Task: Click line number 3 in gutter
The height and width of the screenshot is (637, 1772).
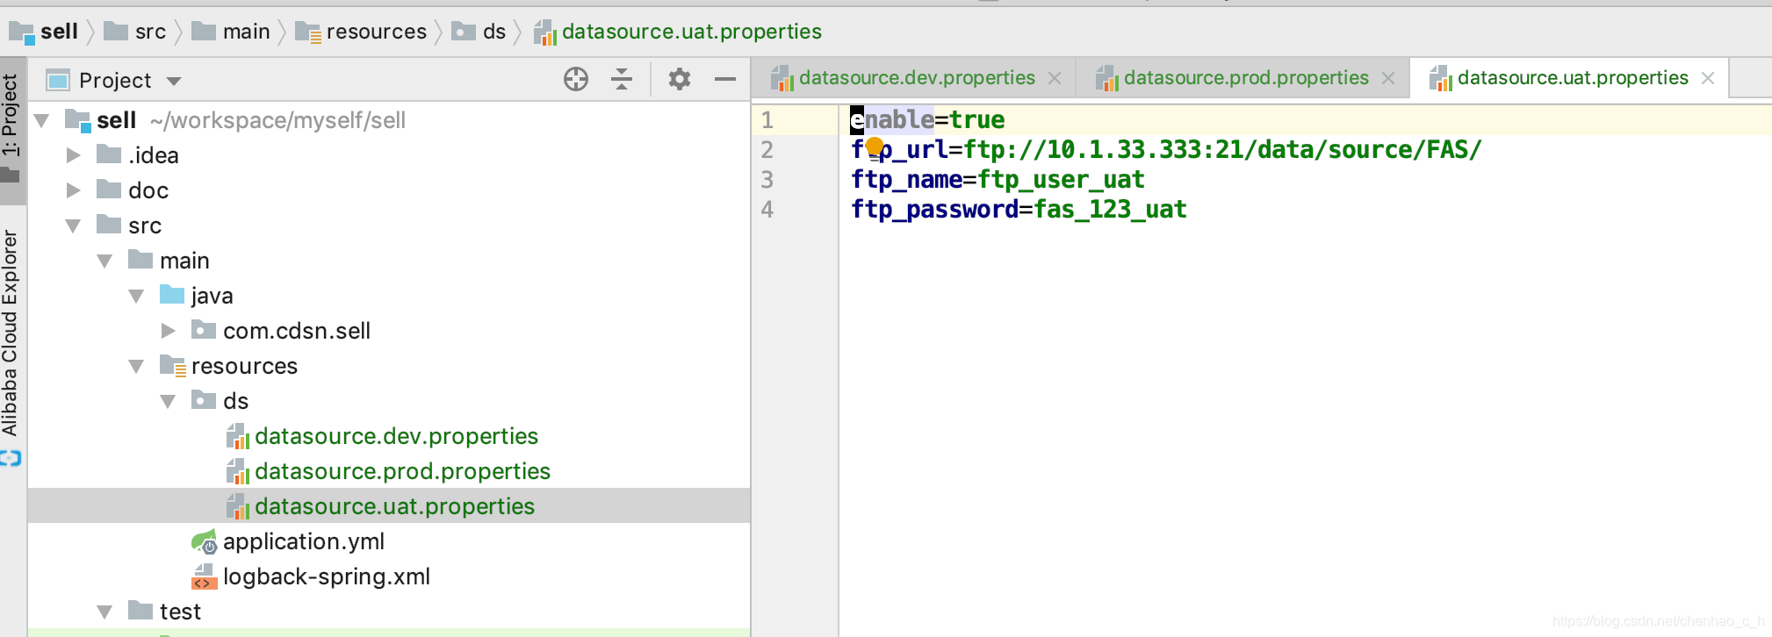Action: (767, 179)
